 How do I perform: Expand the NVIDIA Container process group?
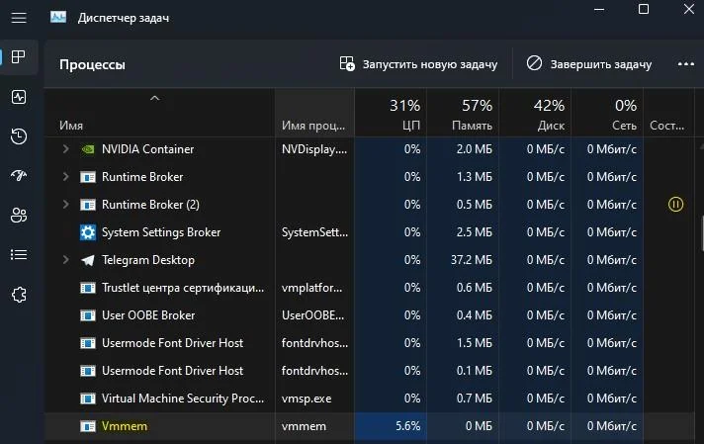pos(65,148)
